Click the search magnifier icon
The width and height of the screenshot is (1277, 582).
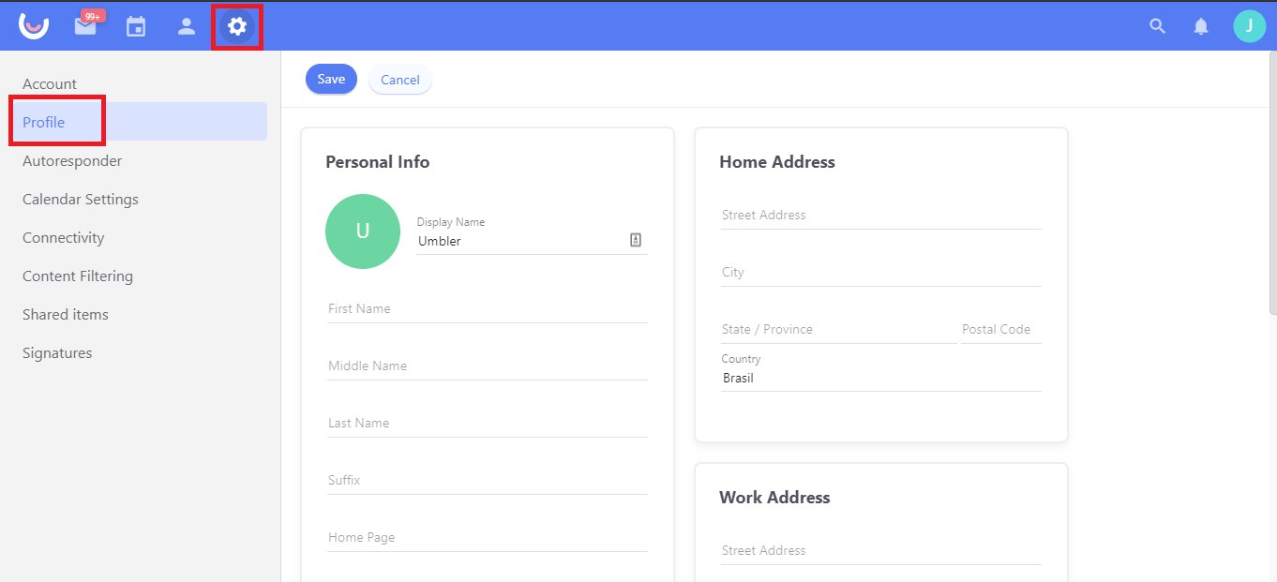click(1158, 26)
